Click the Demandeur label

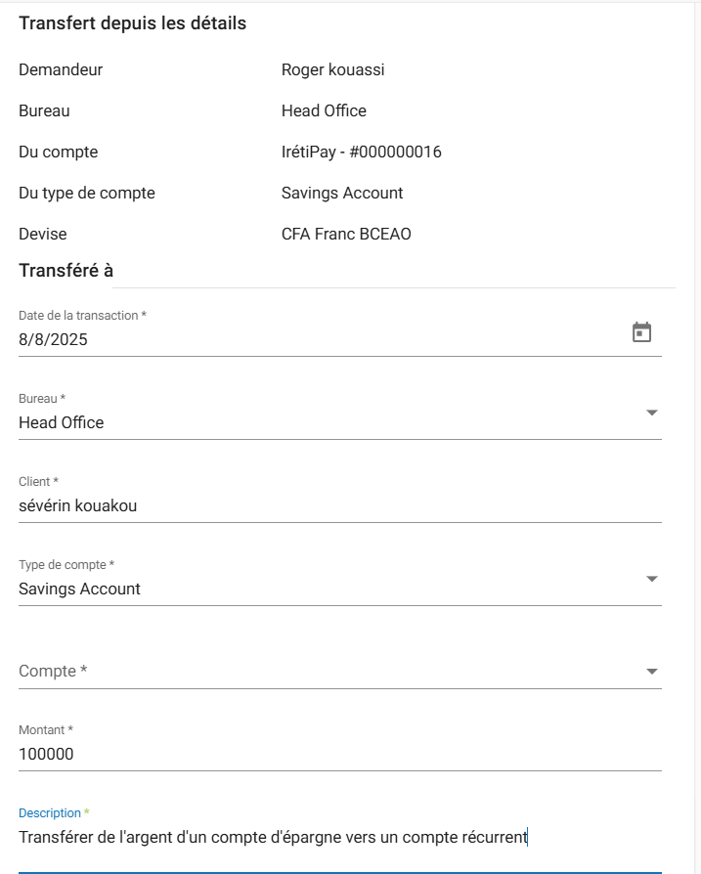coord(61,69)
